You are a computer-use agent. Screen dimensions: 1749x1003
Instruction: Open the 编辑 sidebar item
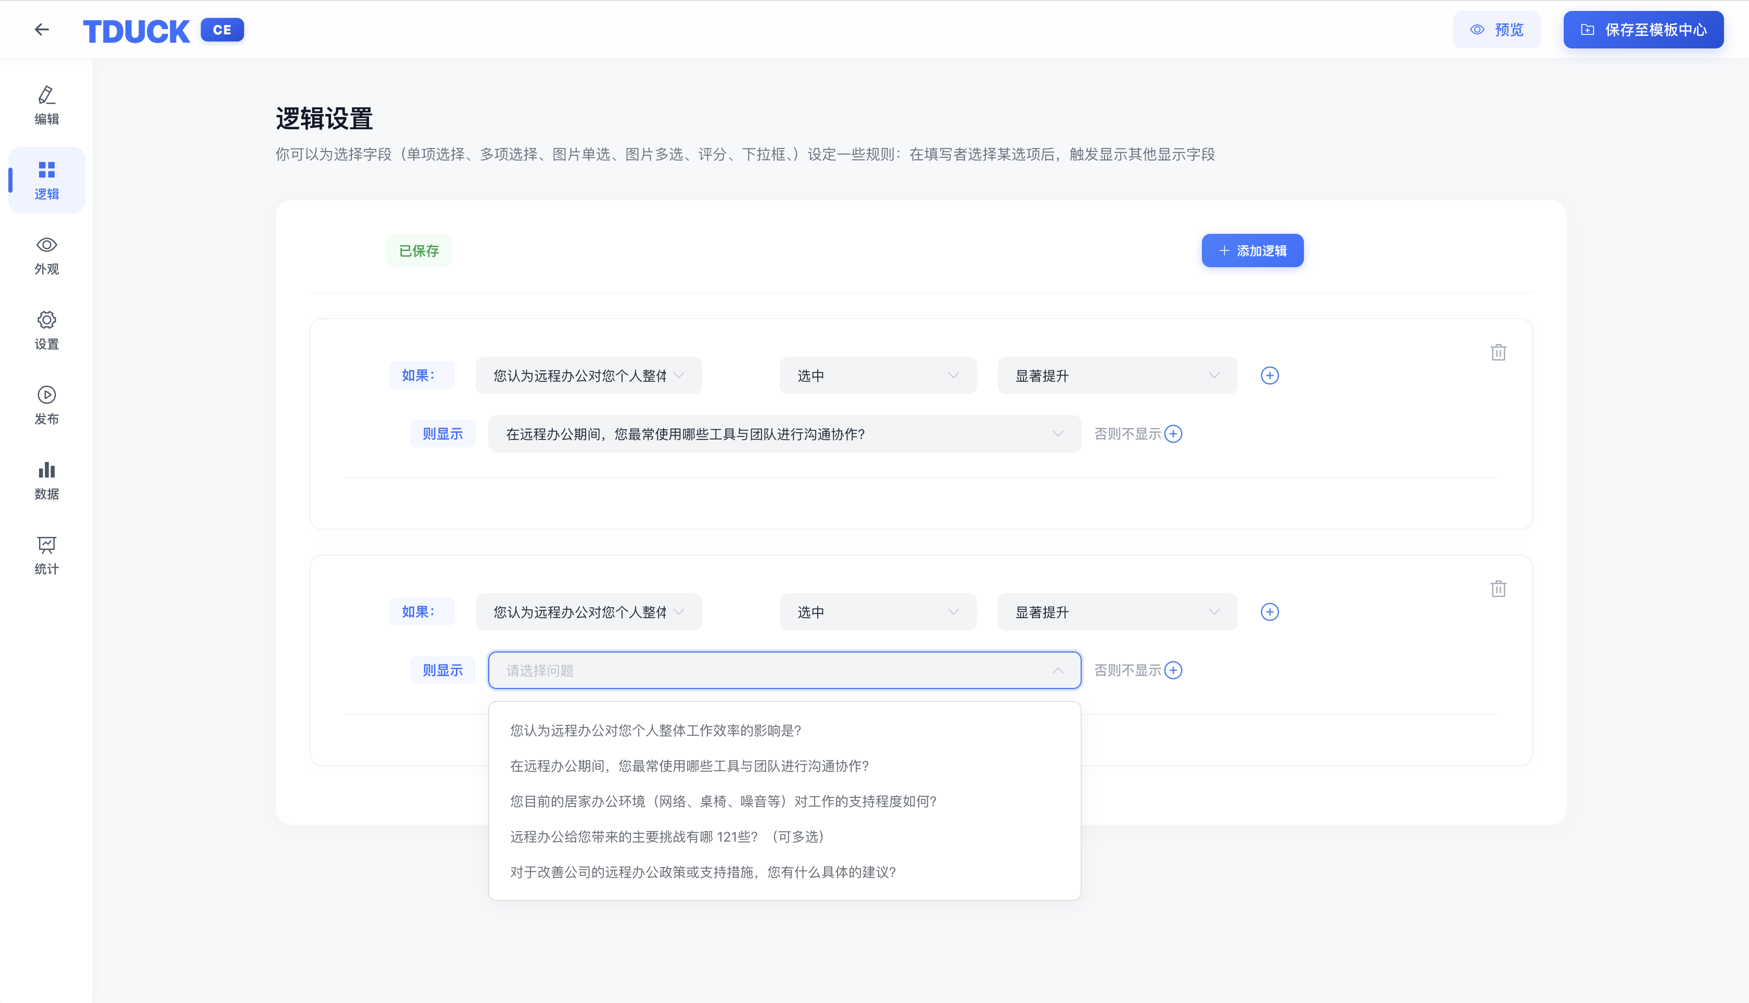click(47, 105)
